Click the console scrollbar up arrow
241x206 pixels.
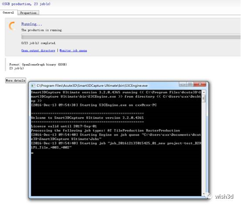(204, 92)
